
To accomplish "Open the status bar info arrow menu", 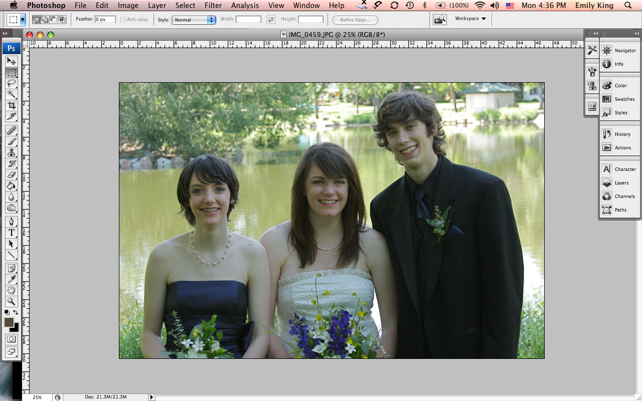I will tap(152, 397).
